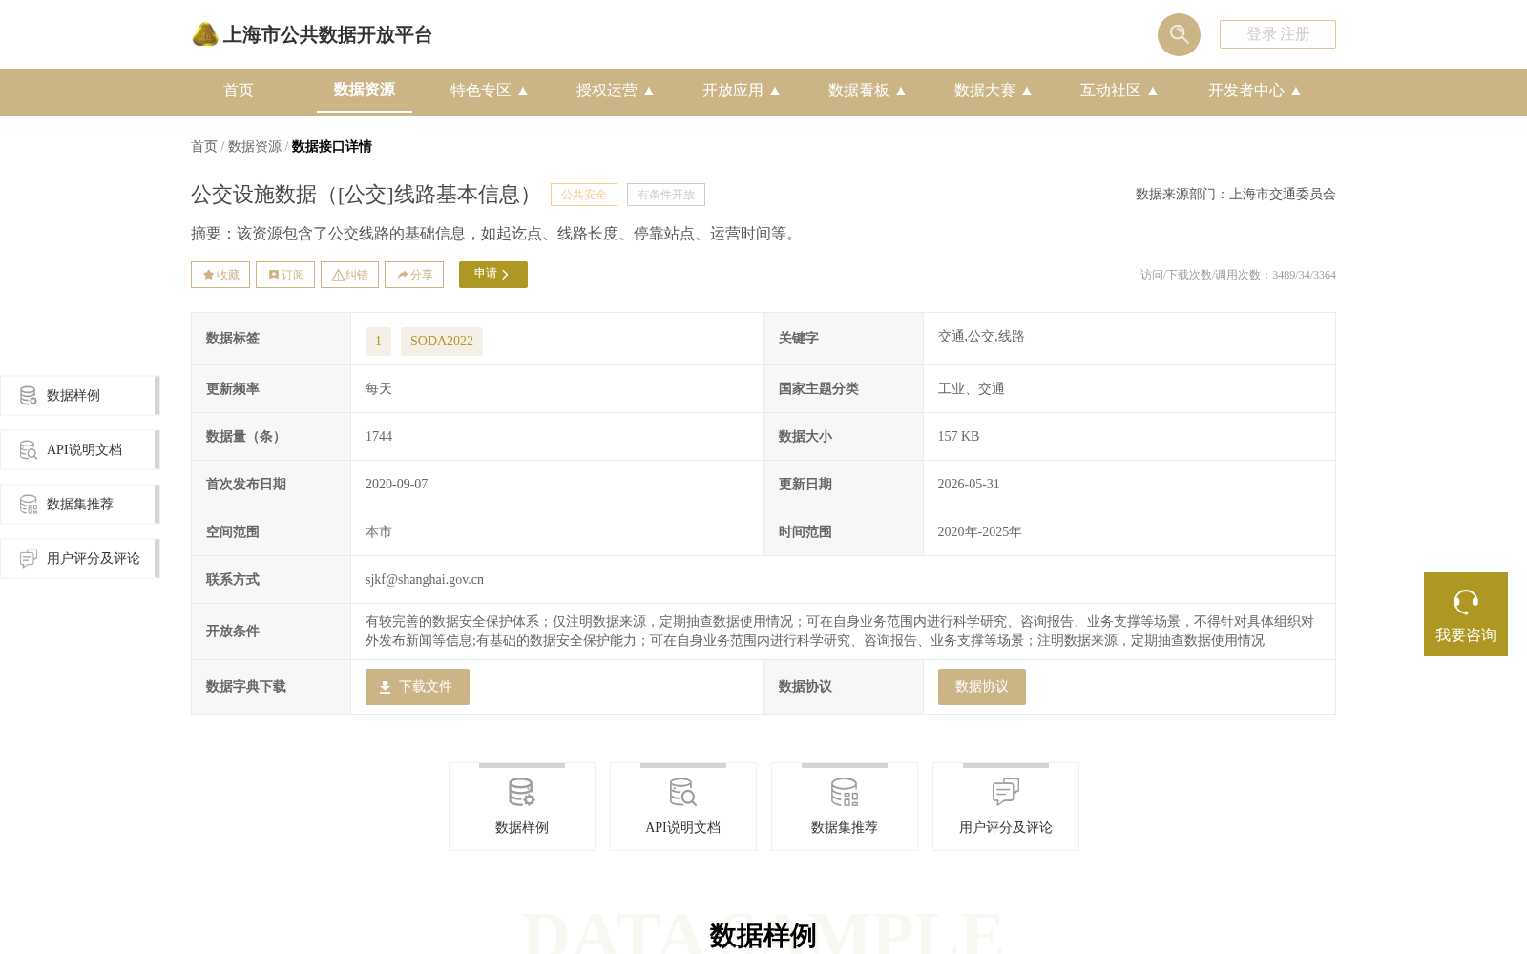Click the 公共安全 badge
This screenshot has width=1527, height=954.
584,195
